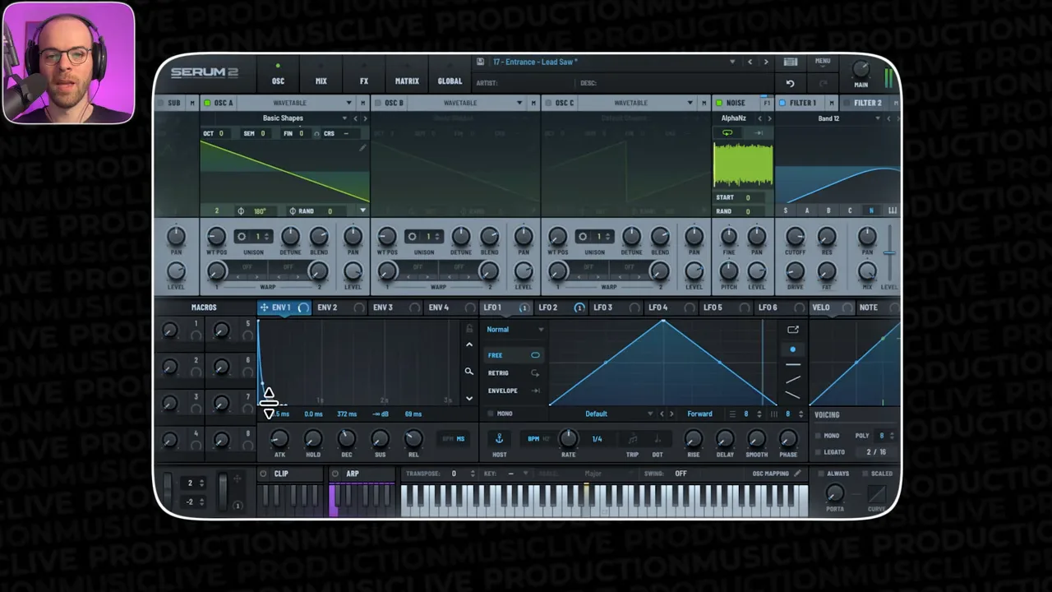Viewport: 1052px width, 592px height.
Task: Click the Triplet note icon
Action: click(632, 439)
